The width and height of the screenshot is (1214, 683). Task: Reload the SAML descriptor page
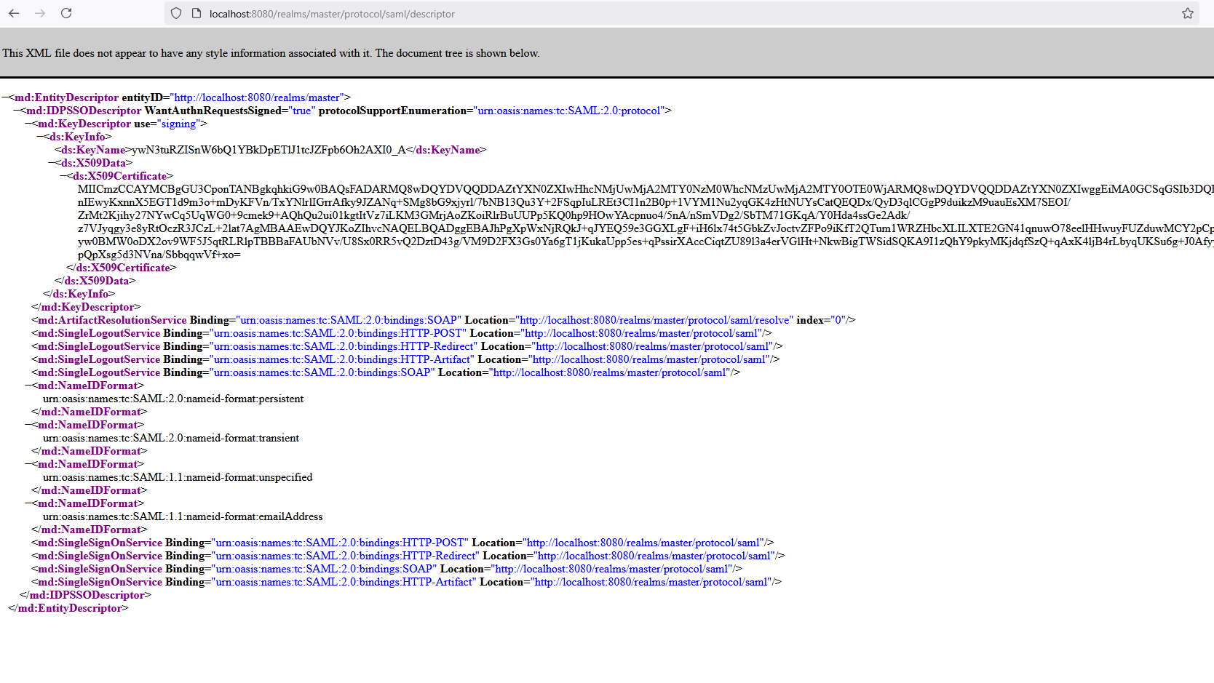66,13
